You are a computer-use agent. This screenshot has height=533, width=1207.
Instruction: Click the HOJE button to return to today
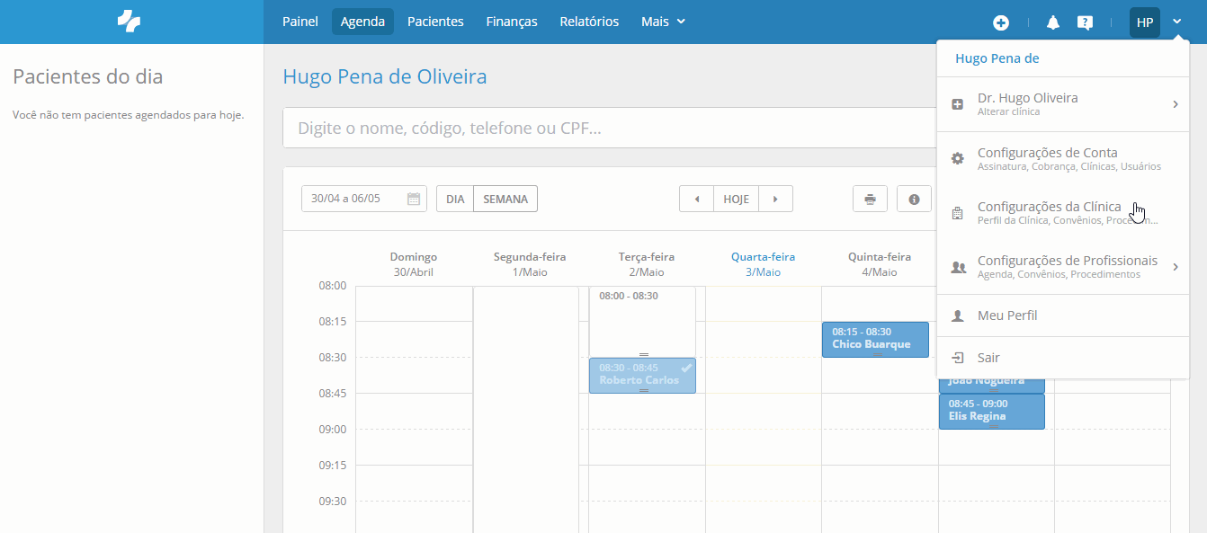pyautogui.click(x=736, y=198)
